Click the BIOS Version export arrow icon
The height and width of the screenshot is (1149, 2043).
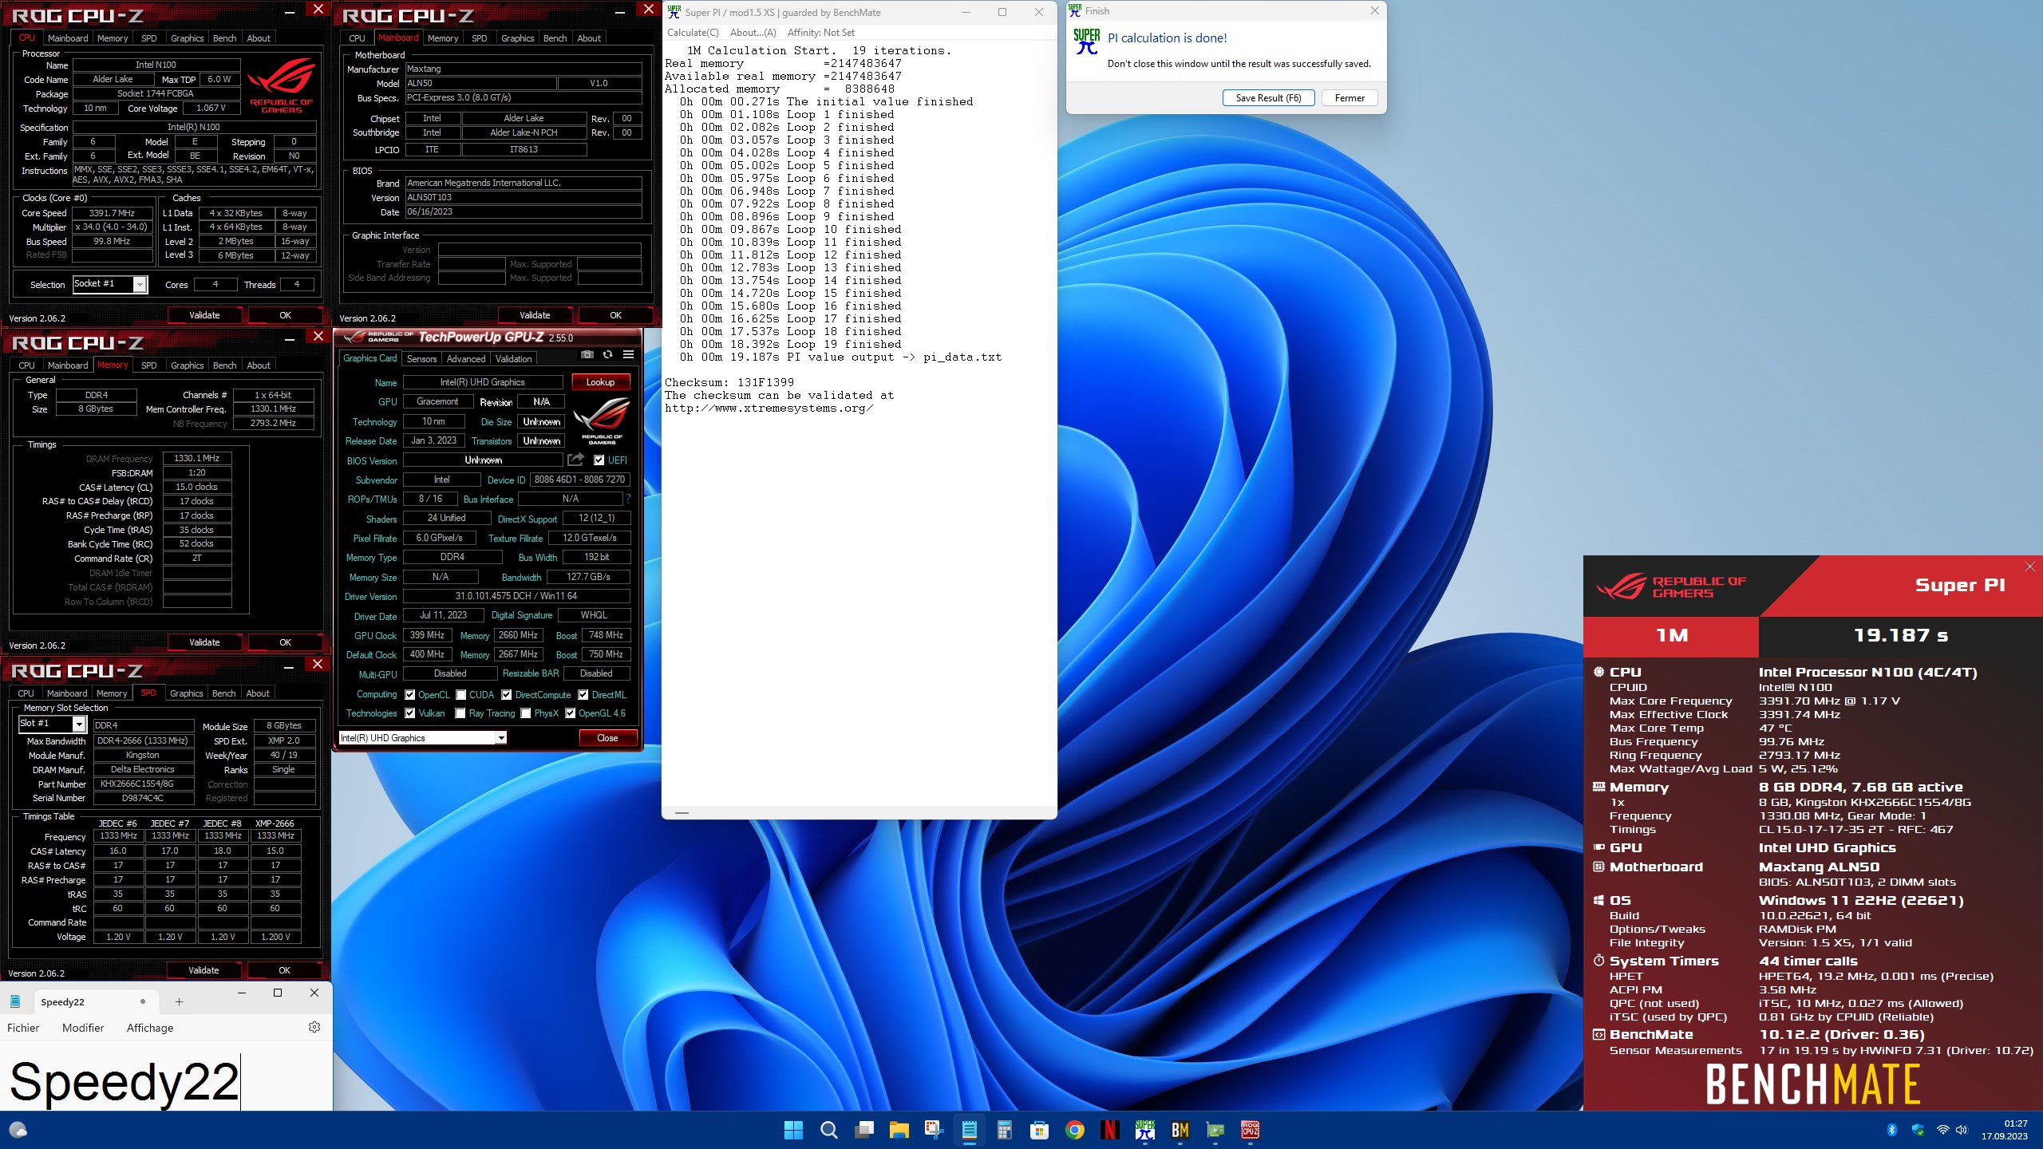point(575,460)
